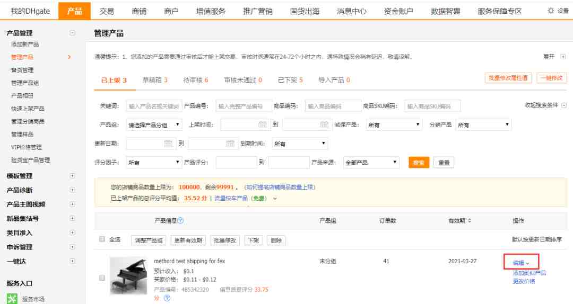Viewport: 573px width, 304px height.
Task: Click the 关键词 input field
Action: 154,106
